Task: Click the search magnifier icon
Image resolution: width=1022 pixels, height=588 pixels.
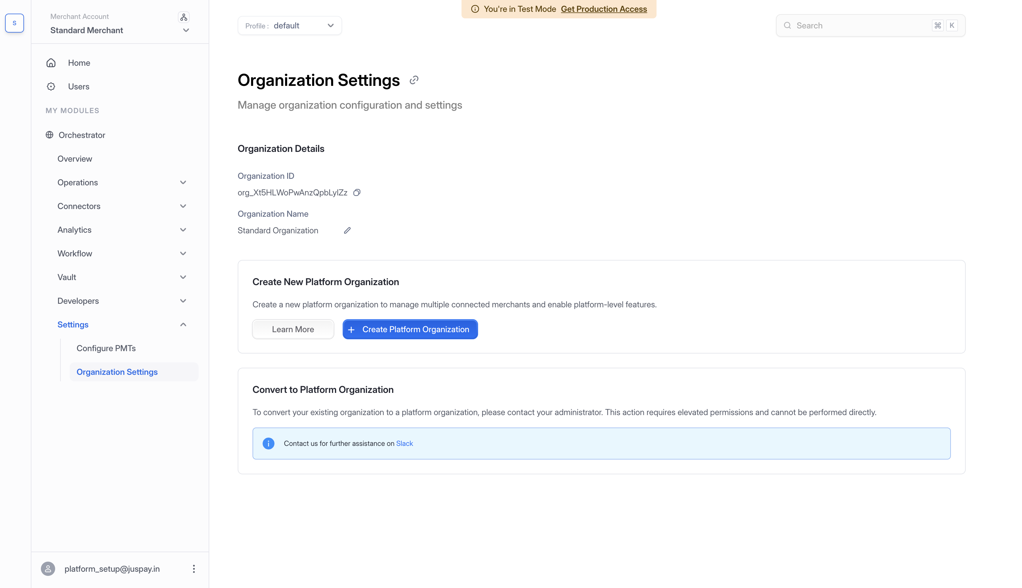Action: (787, 25)
